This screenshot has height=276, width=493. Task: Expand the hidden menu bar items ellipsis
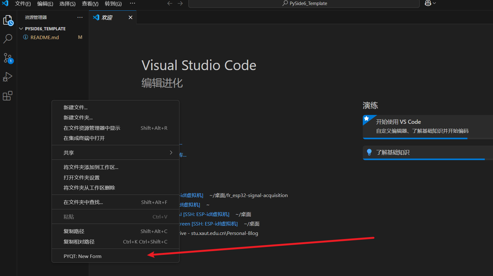[132, 3]
